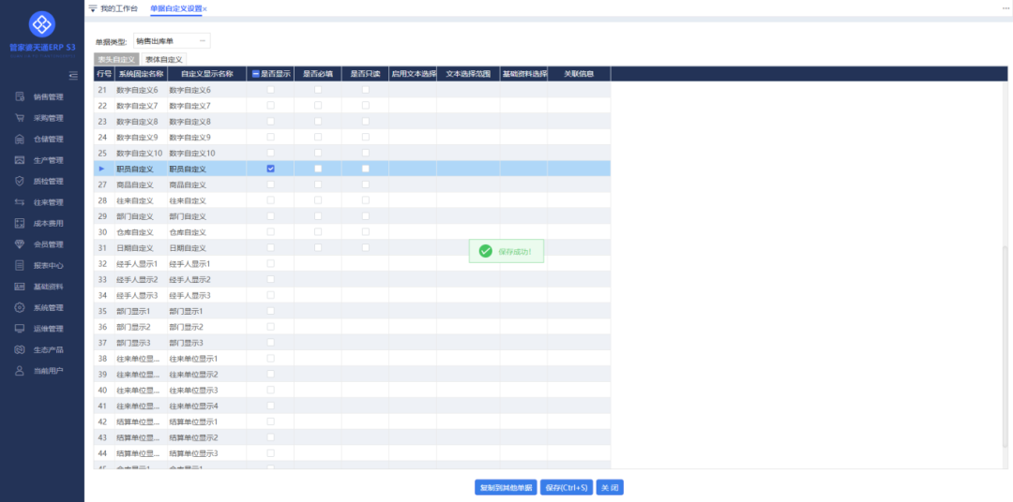
Task: Open 系统管理 gear icon in sidebar
Action: (x=19, y=307)
